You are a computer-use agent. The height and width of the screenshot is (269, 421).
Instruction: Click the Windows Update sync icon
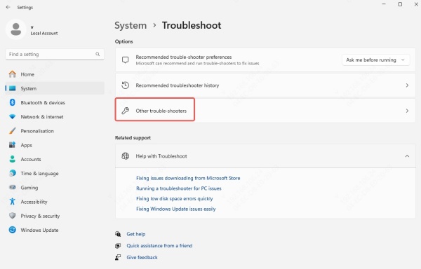(x=13, y=230)
